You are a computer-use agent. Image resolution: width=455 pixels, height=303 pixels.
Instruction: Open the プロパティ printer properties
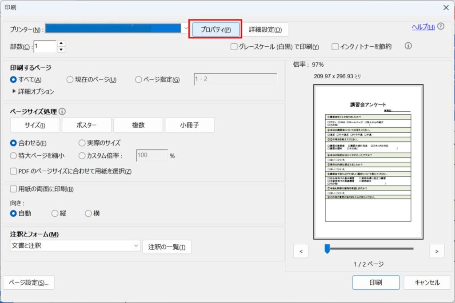[x=216, y=29]
